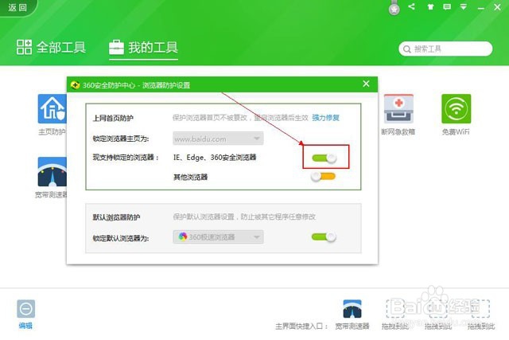Toggle the default browser lock switch
Screen dimensions: 509x340
(324, 237)
